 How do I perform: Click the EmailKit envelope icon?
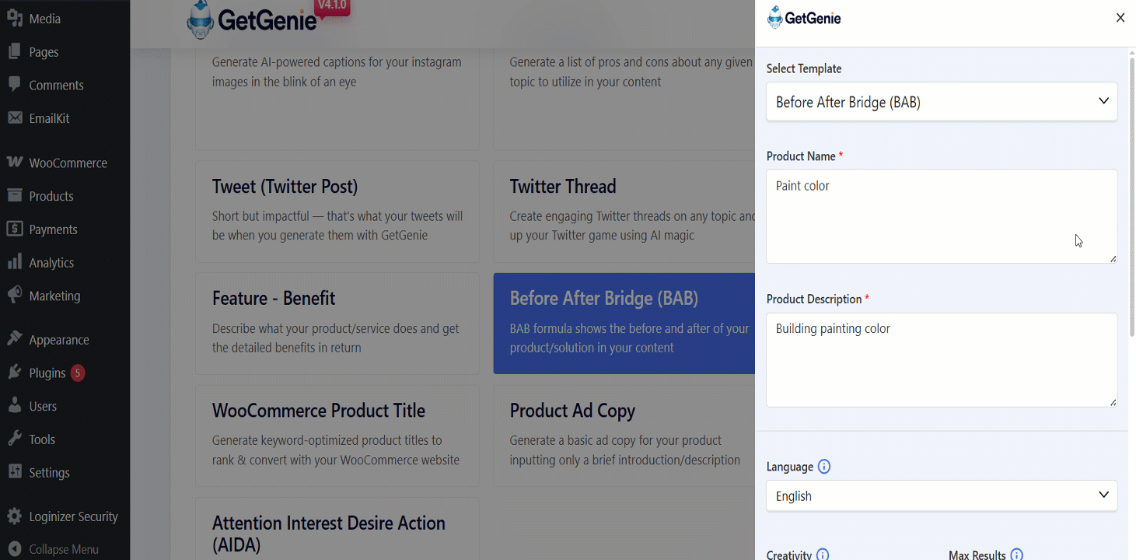click(x=15, y=118)
